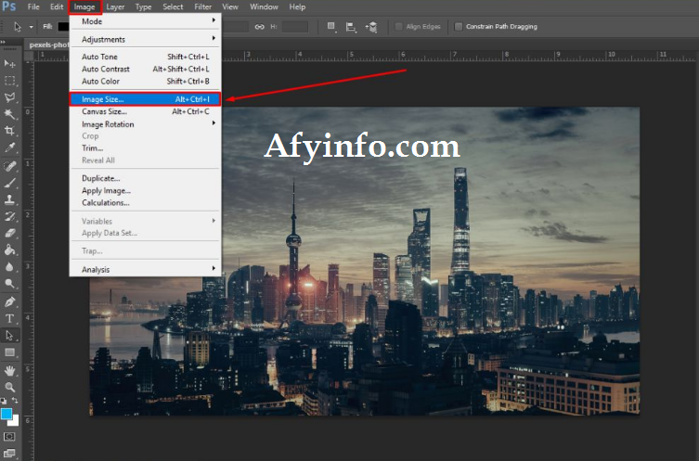Open path operations in options bar
This screenshot has height=461, width=699.
click(x=331, y=27)
